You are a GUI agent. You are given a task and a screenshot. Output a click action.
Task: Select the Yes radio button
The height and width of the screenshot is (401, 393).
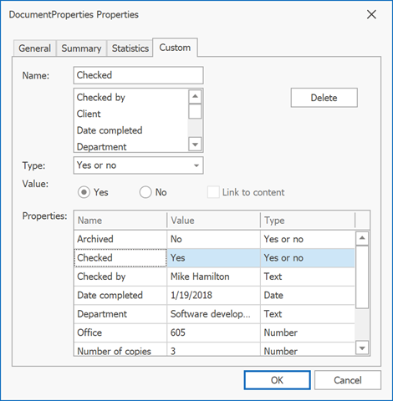point(84,192)
